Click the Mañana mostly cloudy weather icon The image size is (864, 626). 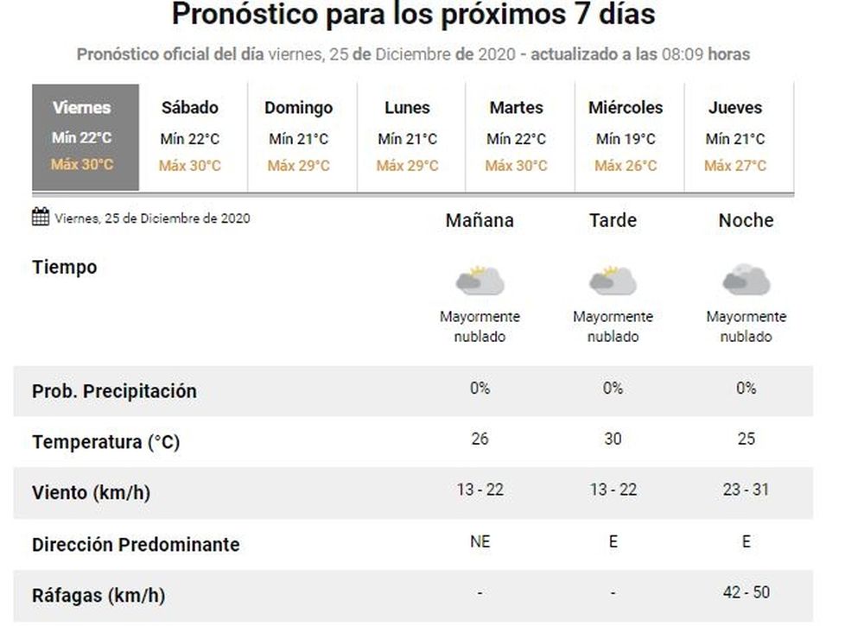(x=480, y=280)
